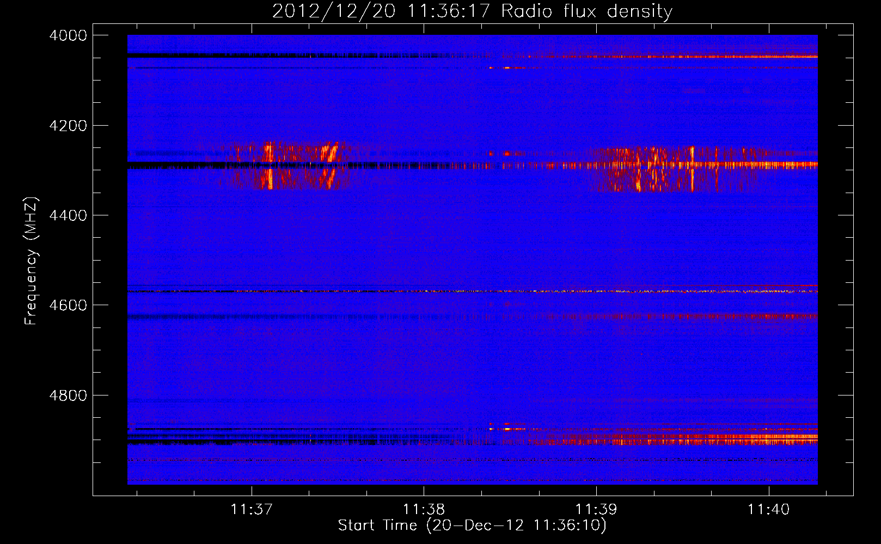Click the '11:39' time axis label
This screenshot has height=544, width=881.
[596, 510]
